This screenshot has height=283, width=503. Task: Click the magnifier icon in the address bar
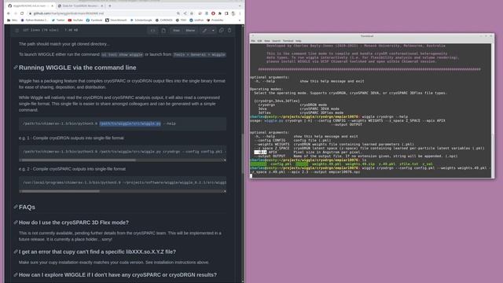tap(178, 13)
